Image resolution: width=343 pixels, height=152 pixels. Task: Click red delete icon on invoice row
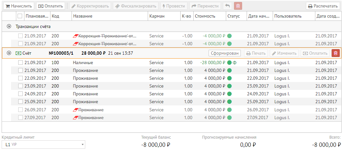[x=336, y=53]
